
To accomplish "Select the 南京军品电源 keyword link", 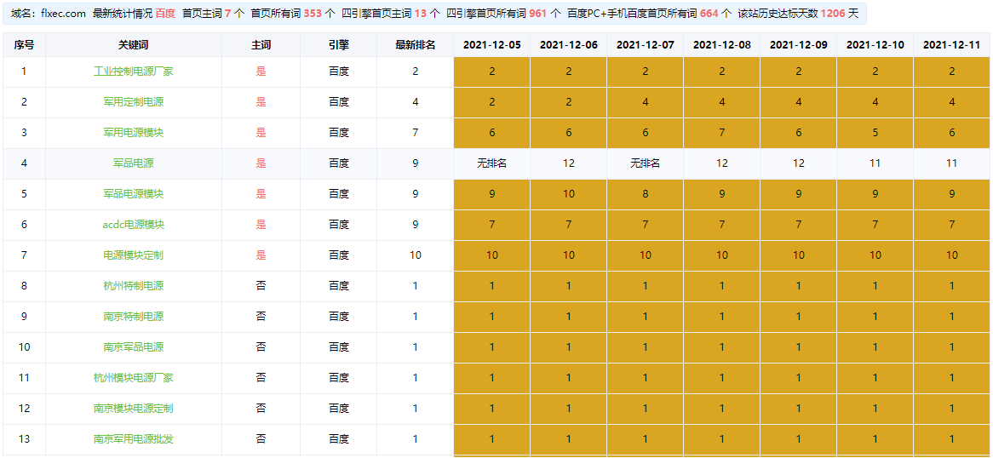I will click(x=133, y=347).
